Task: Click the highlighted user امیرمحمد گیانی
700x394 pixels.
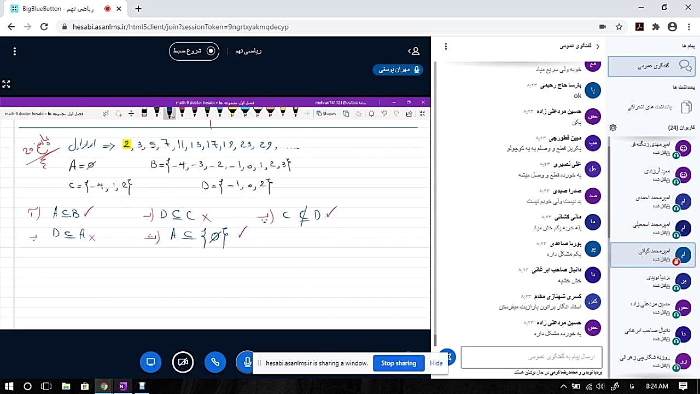Action: click(x=653, y=254)
